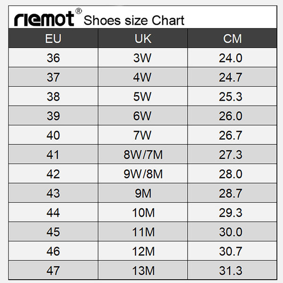This screenshot has width=283, height=283.
Task: Select the 30.0 CM cell
Action: (x=231, y=232)
